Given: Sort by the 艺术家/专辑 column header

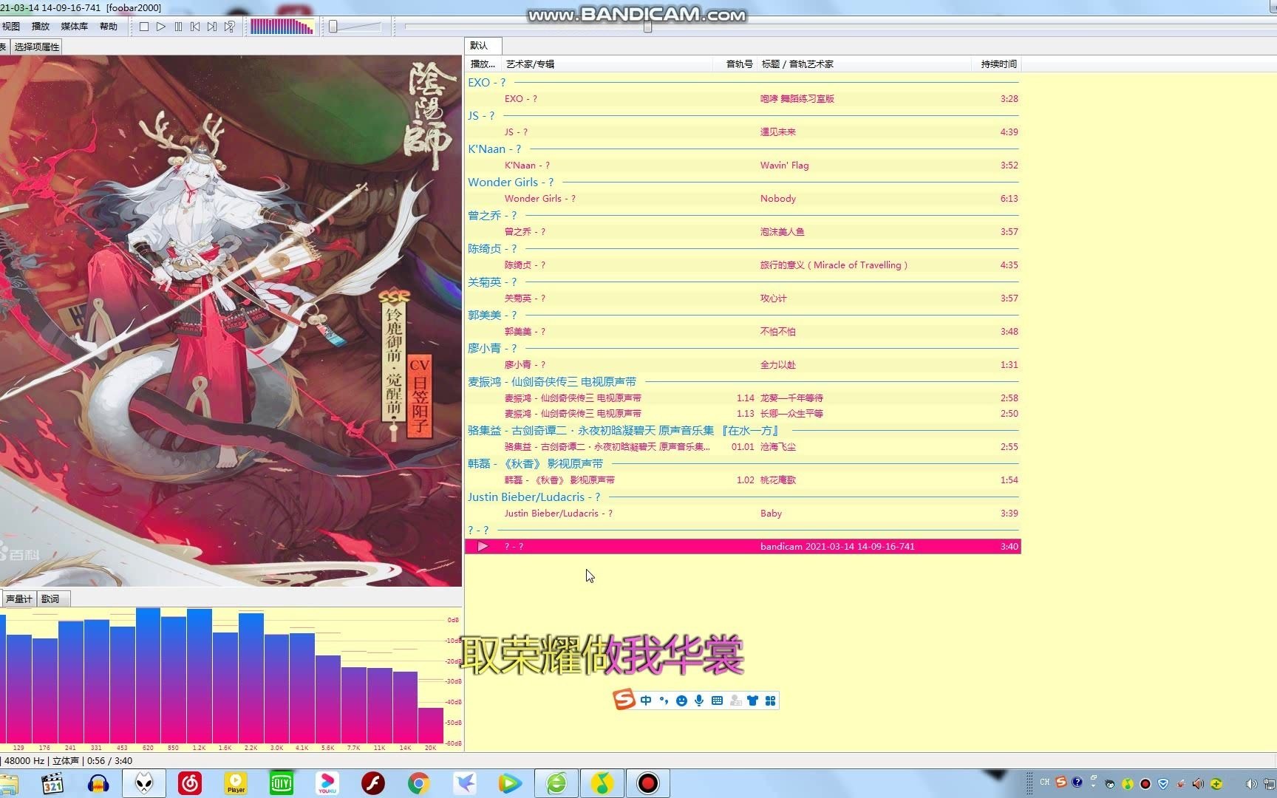Looking at the screenshot, I should (607, 64).
